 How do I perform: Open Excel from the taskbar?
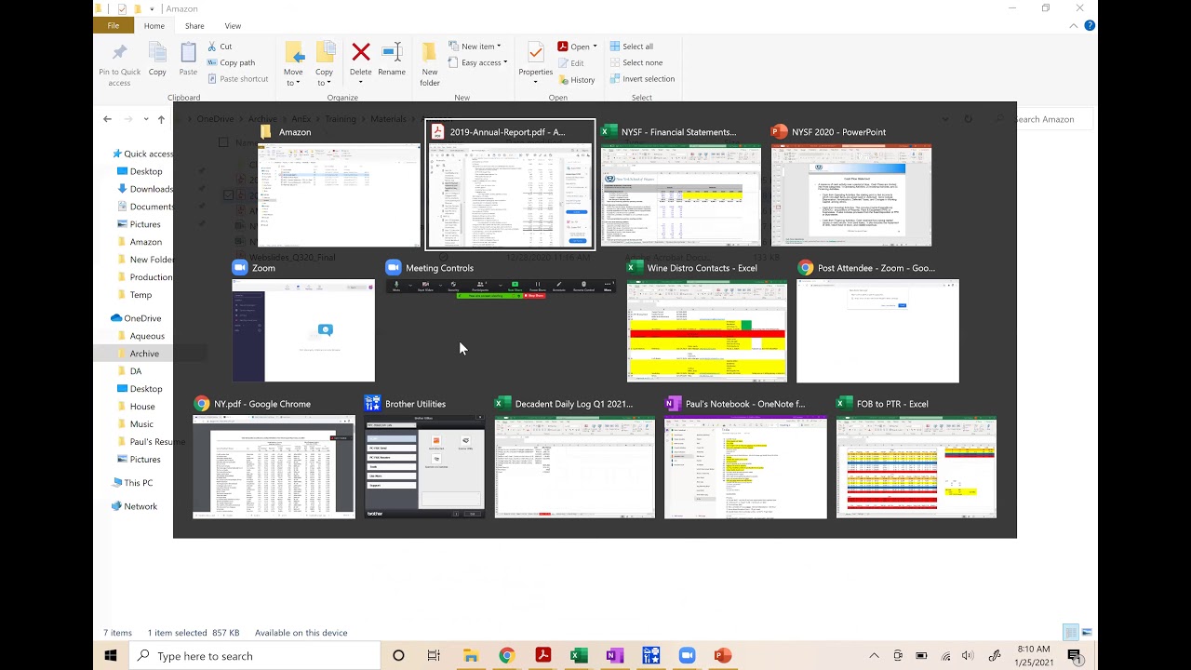579,656
